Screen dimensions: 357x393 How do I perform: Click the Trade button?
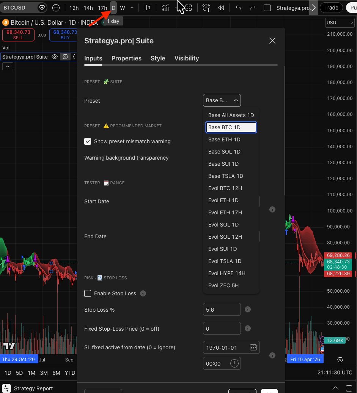331,8
